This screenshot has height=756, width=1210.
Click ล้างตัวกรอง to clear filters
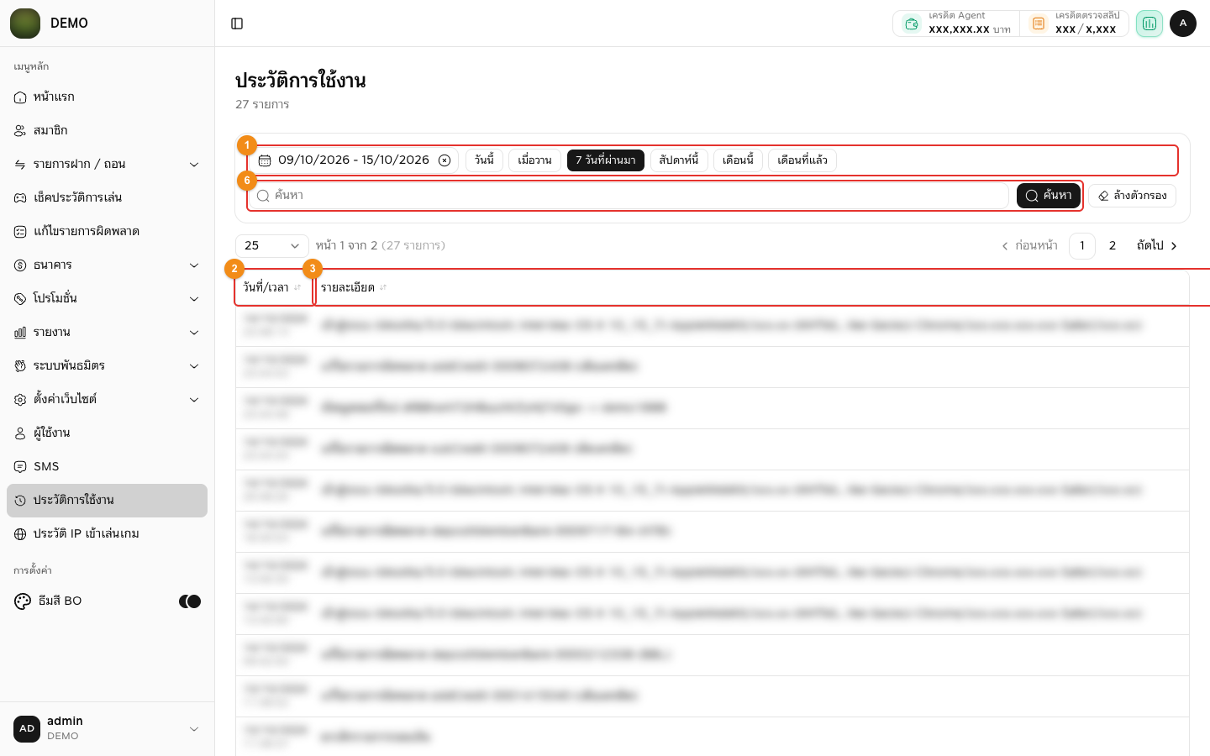[1132, 196]
